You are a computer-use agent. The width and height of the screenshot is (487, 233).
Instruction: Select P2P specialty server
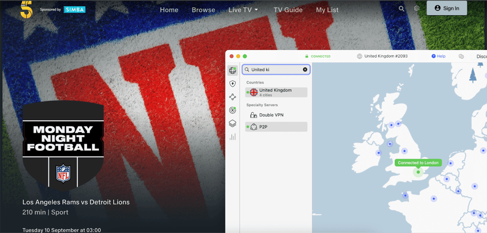click(276, 127)
